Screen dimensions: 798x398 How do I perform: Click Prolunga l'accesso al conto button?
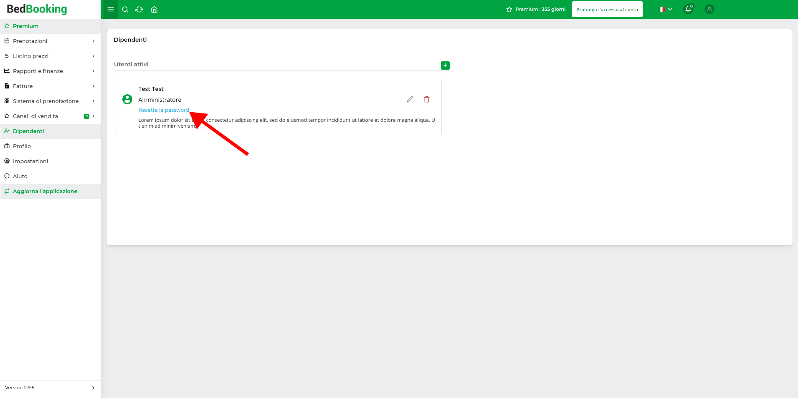pyautogui.click(x=607, y=9)
